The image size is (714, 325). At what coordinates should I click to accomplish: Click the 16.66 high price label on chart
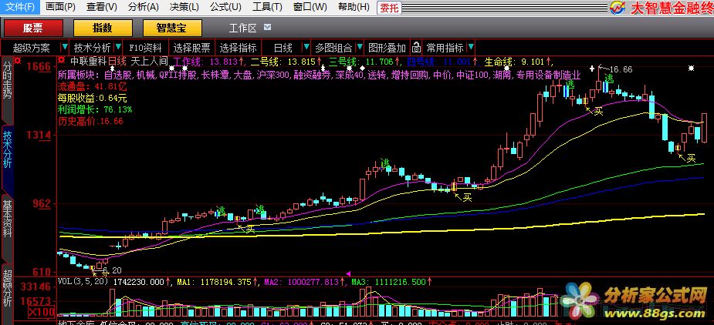click(x=621, y=69)
